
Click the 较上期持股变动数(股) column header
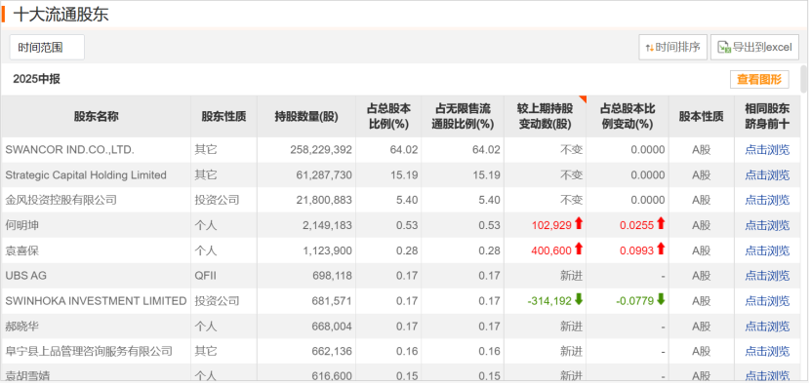coord(545,117)
